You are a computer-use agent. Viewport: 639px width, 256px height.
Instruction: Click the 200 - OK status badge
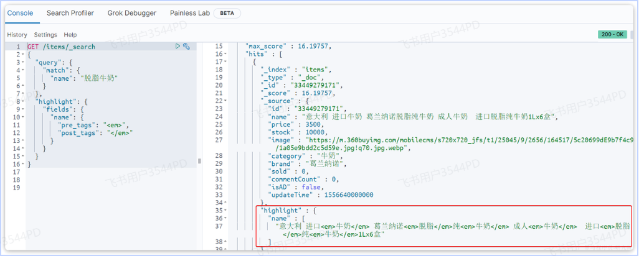(612, 35)
